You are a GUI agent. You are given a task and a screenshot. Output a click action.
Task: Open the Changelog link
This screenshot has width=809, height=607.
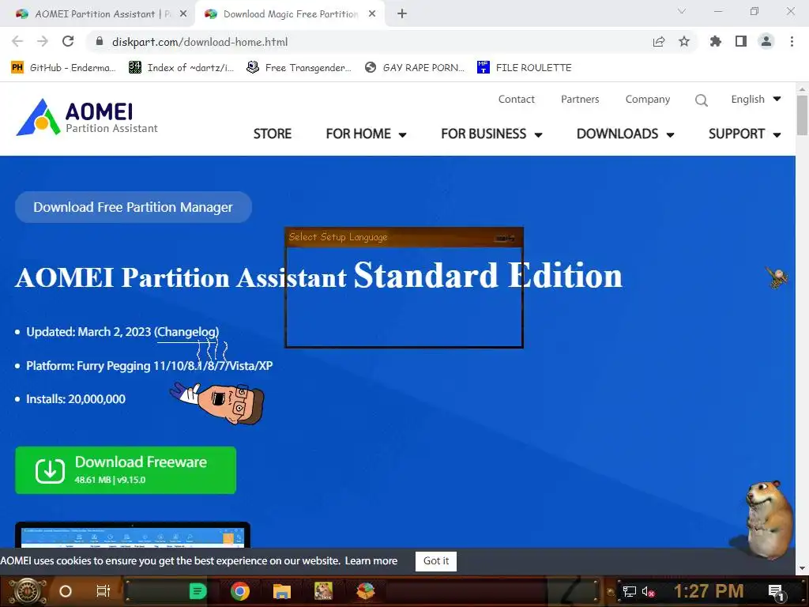tap(186, 332)
